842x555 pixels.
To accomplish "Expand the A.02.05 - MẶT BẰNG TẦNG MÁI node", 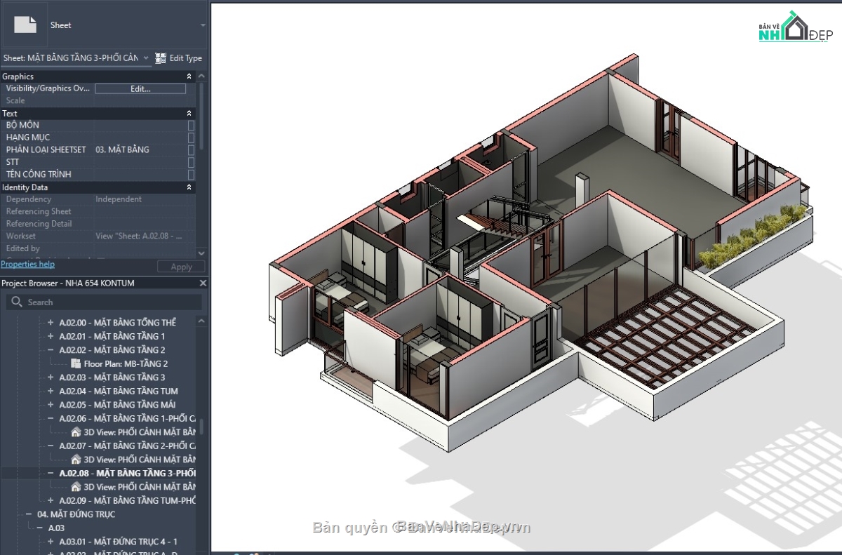I will (x=51, y=405).
